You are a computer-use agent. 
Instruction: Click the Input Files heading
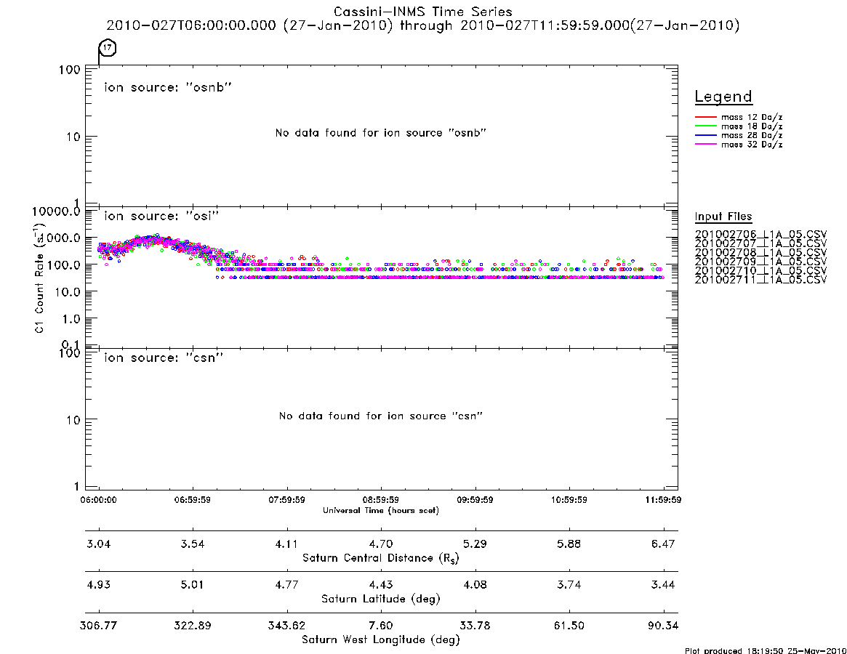coord(723,217)
